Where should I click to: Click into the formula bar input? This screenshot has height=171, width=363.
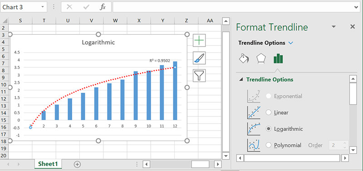pyautogui.click(x=233, y=7)
